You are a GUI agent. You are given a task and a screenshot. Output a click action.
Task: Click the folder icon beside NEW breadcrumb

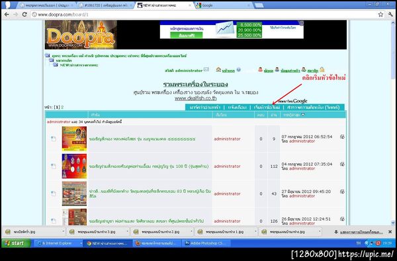pyautogui.click(x=56, y=65)
